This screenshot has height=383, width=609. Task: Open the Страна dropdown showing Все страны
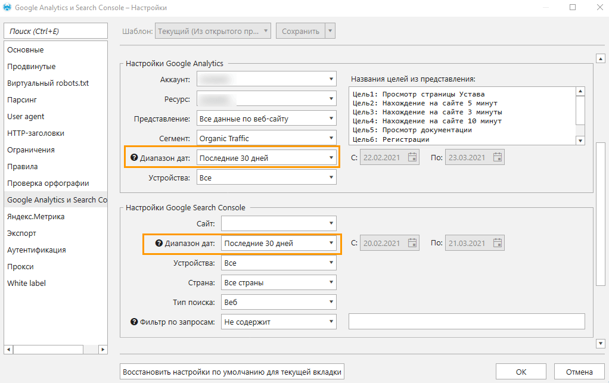[279, 282]
